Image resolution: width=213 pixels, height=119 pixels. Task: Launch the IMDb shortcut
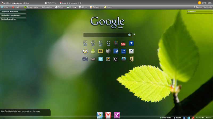point(100,51)
